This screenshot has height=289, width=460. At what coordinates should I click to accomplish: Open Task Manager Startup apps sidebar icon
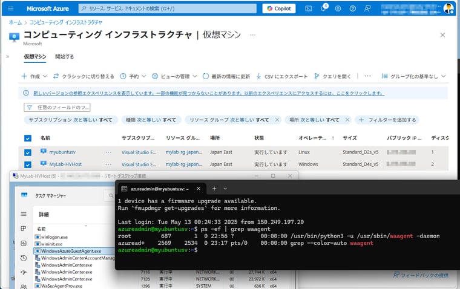click(x=24, y=273)
